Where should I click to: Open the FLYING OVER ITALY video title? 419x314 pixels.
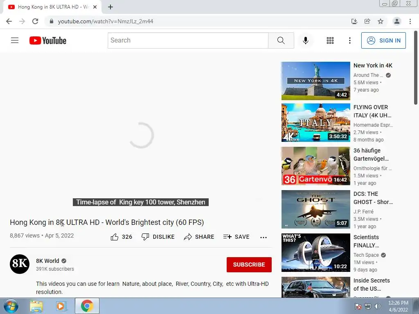(x=372, y=111)
